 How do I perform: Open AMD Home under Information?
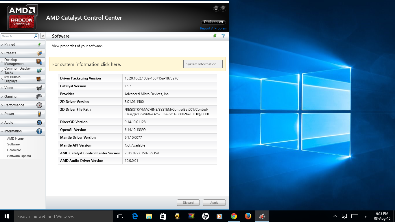15,138
